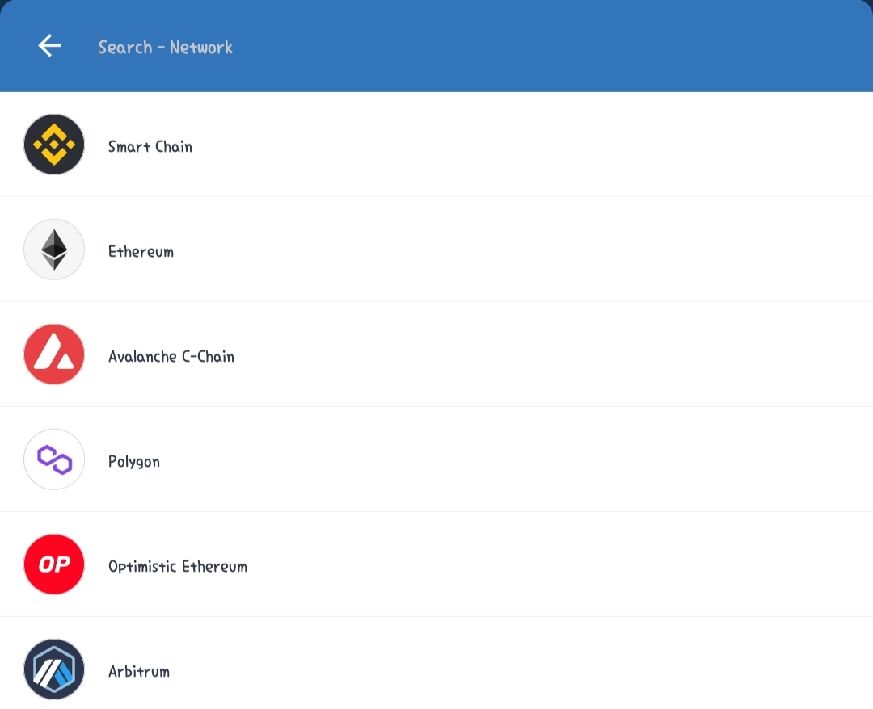Tap the Arbitrum logo icon

coord(54,669)
